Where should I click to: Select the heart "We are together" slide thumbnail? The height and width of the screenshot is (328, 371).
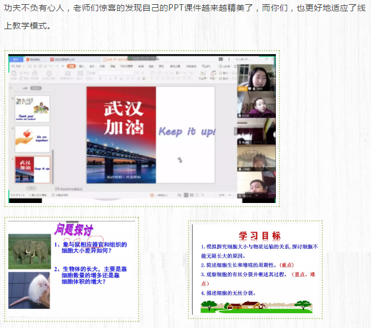coord(32,139)
